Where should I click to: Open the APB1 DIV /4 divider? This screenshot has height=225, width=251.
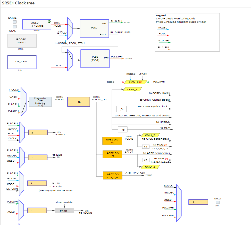(112, 141)
